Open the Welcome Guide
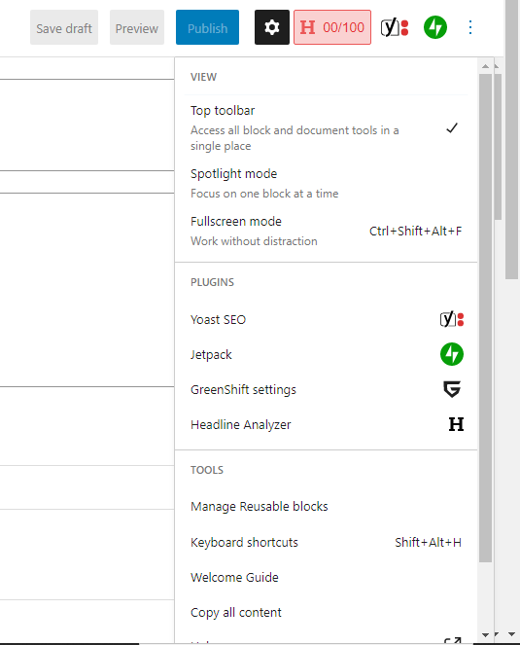The height and width of the screenshot is (645, 520). coord(327,578)
